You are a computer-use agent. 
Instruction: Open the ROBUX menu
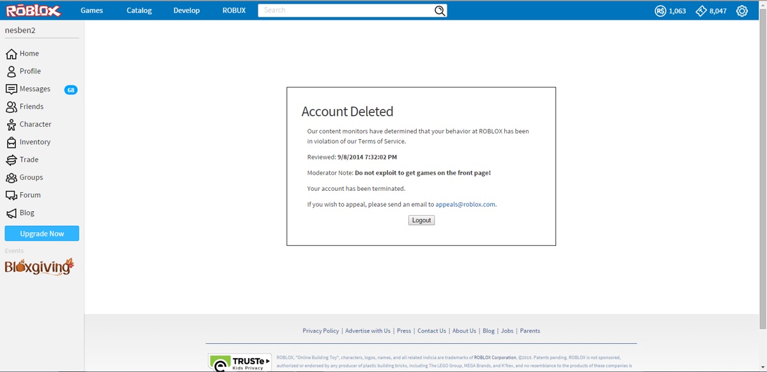234,10
